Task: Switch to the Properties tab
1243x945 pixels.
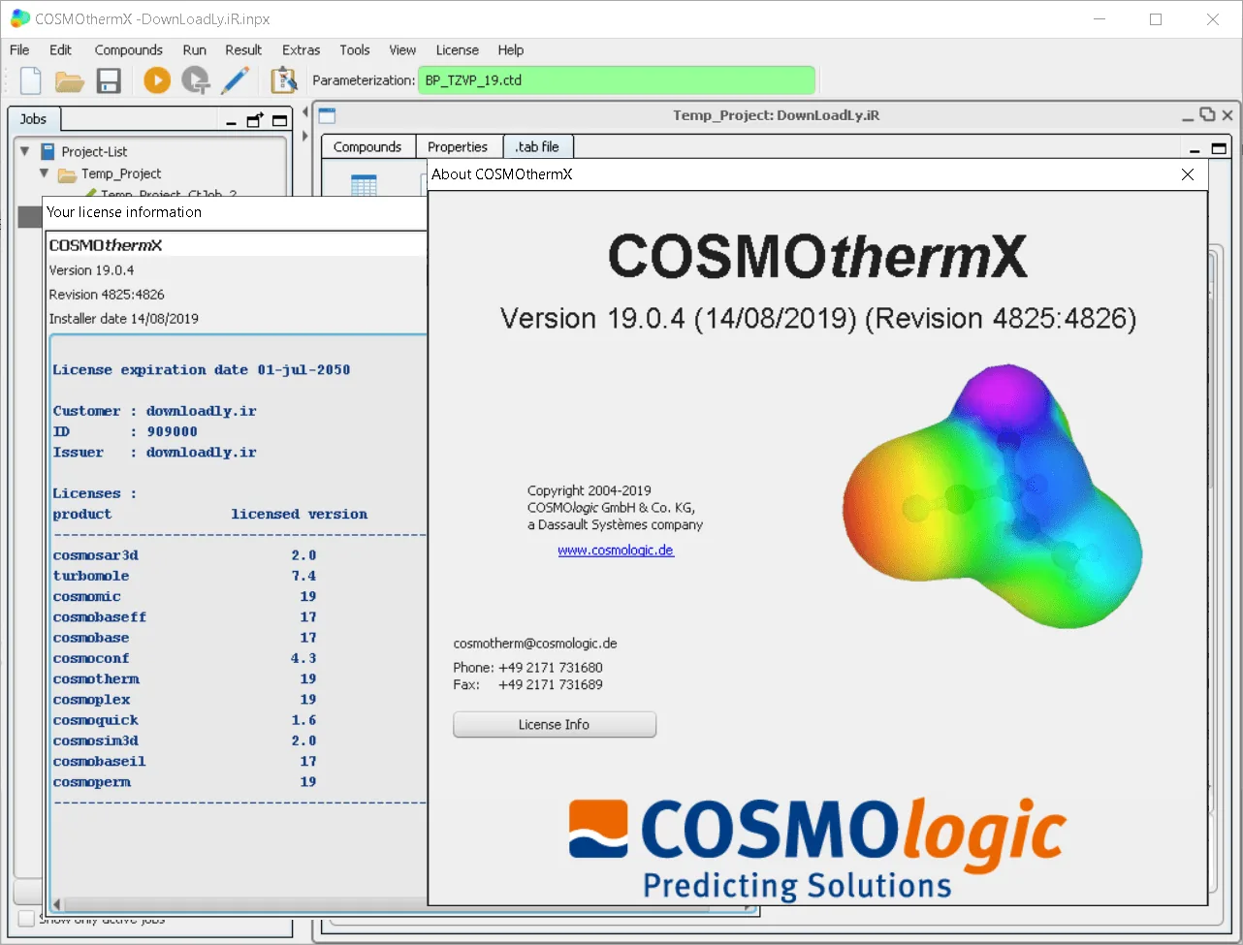Action: coord(458,146)
